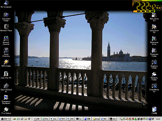Switch to the Ado... taskbar window button
This screenshot has height=121, width=162.
tap(113, 119)
